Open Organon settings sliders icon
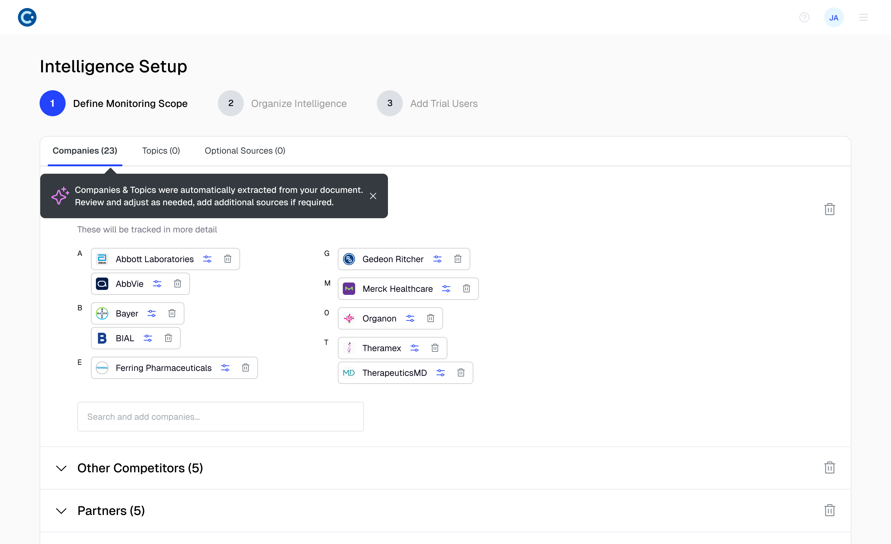Screen dimensions: 891x544 click(x=410, y=318)
